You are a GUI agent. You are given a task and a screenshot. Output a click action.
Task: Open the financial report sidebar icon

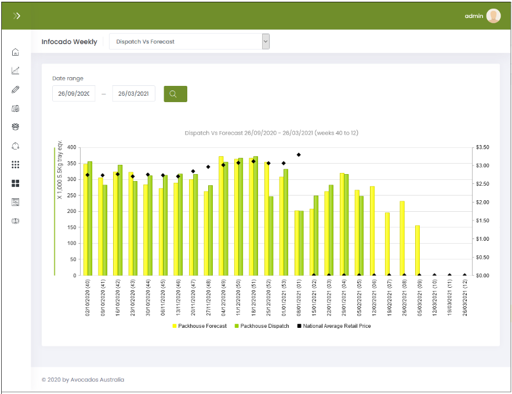pos(16,109)
